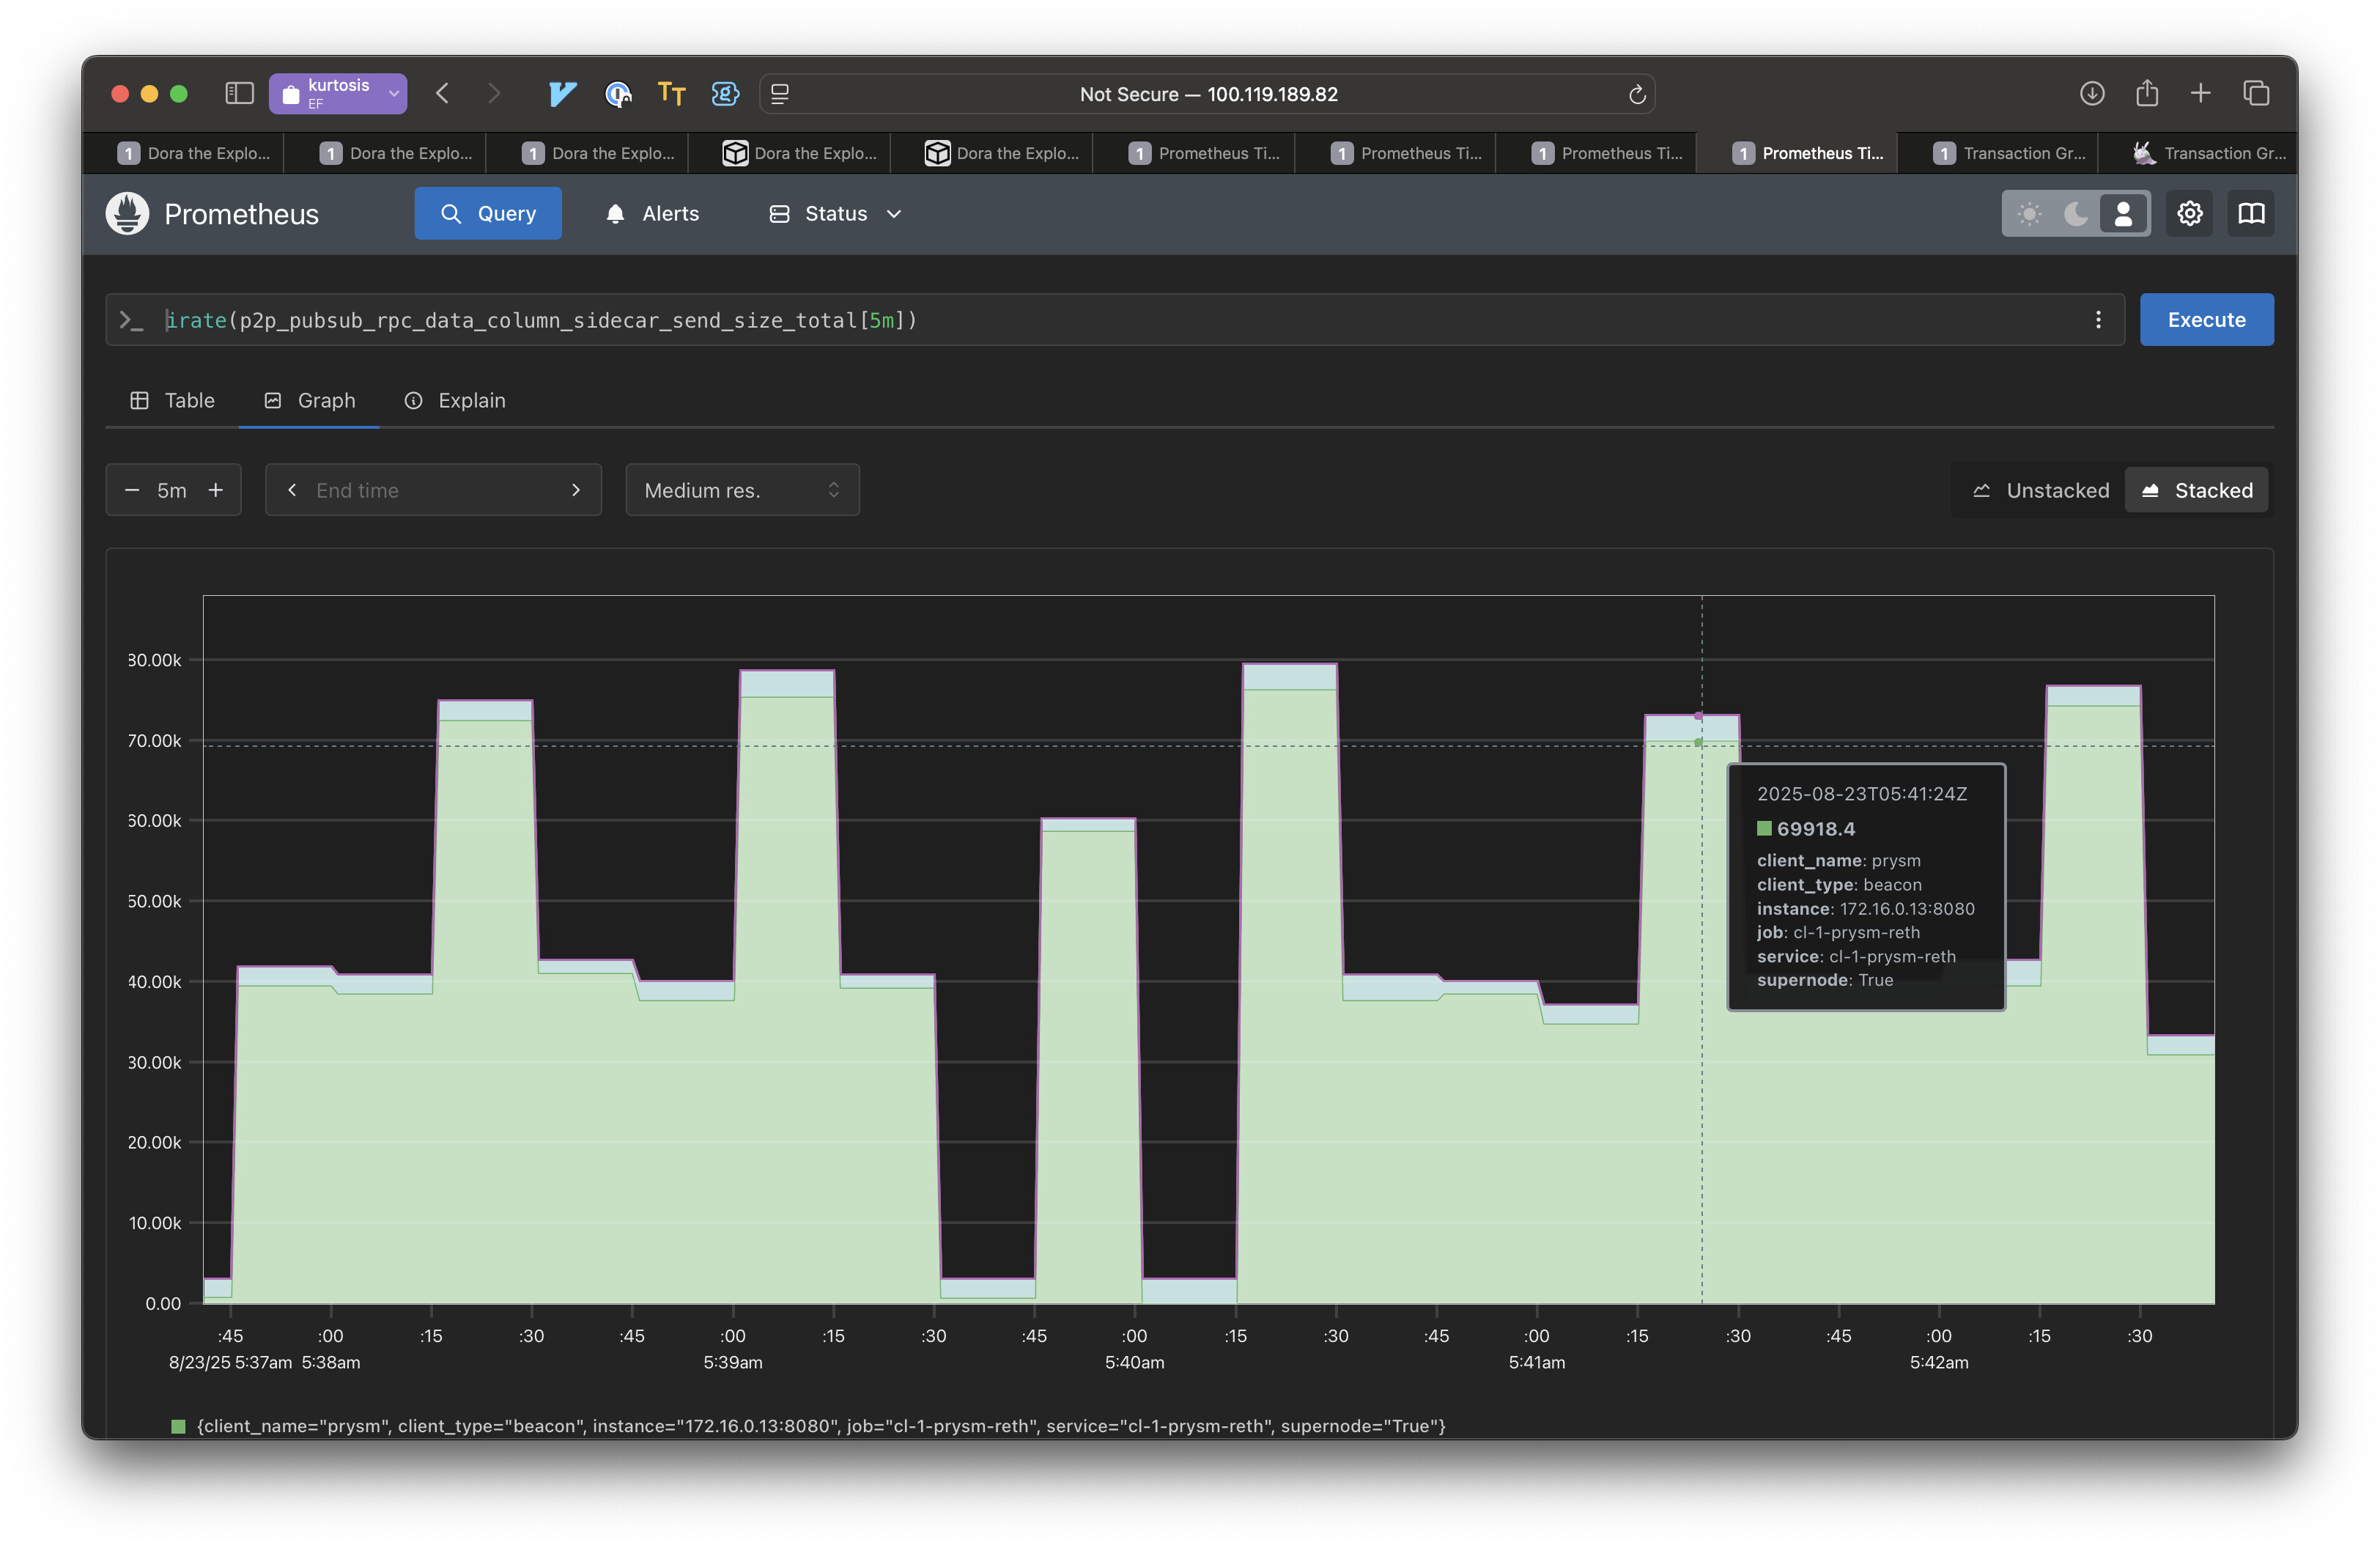Click the address bar showing 100.119.189.82
The width and height of the screenshot is (2380, 1548).
1207,94
